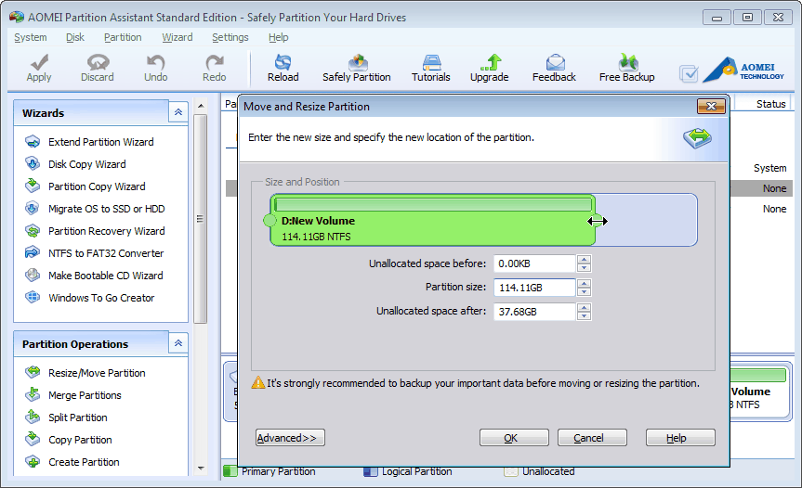Expand Advanced options in dialog
The height and width of the screenshot is (488, 802).
(290, 438)
